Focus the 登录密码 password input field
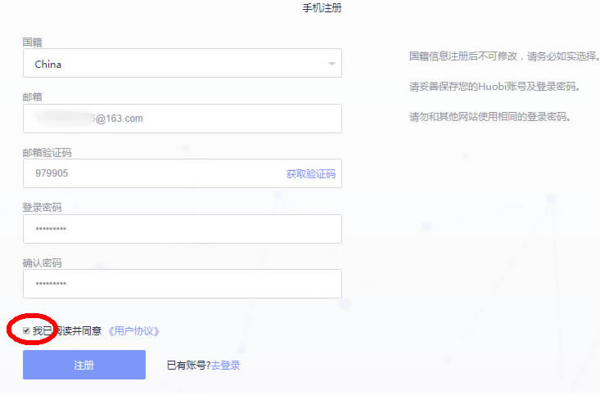The width and height of the screenshot is (600, 395). coord(182,229)
